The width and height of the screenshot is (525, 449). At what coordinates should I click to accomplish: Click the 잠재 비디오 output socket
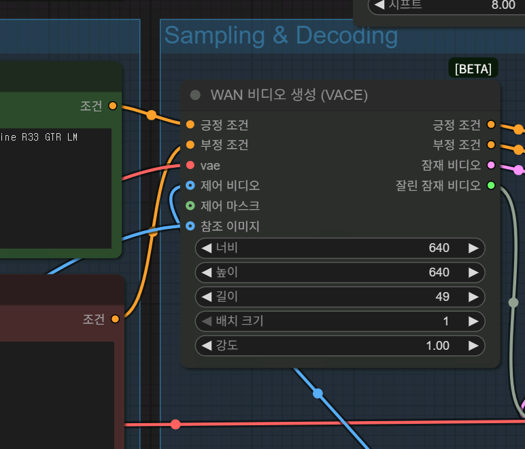click(491, 165)
